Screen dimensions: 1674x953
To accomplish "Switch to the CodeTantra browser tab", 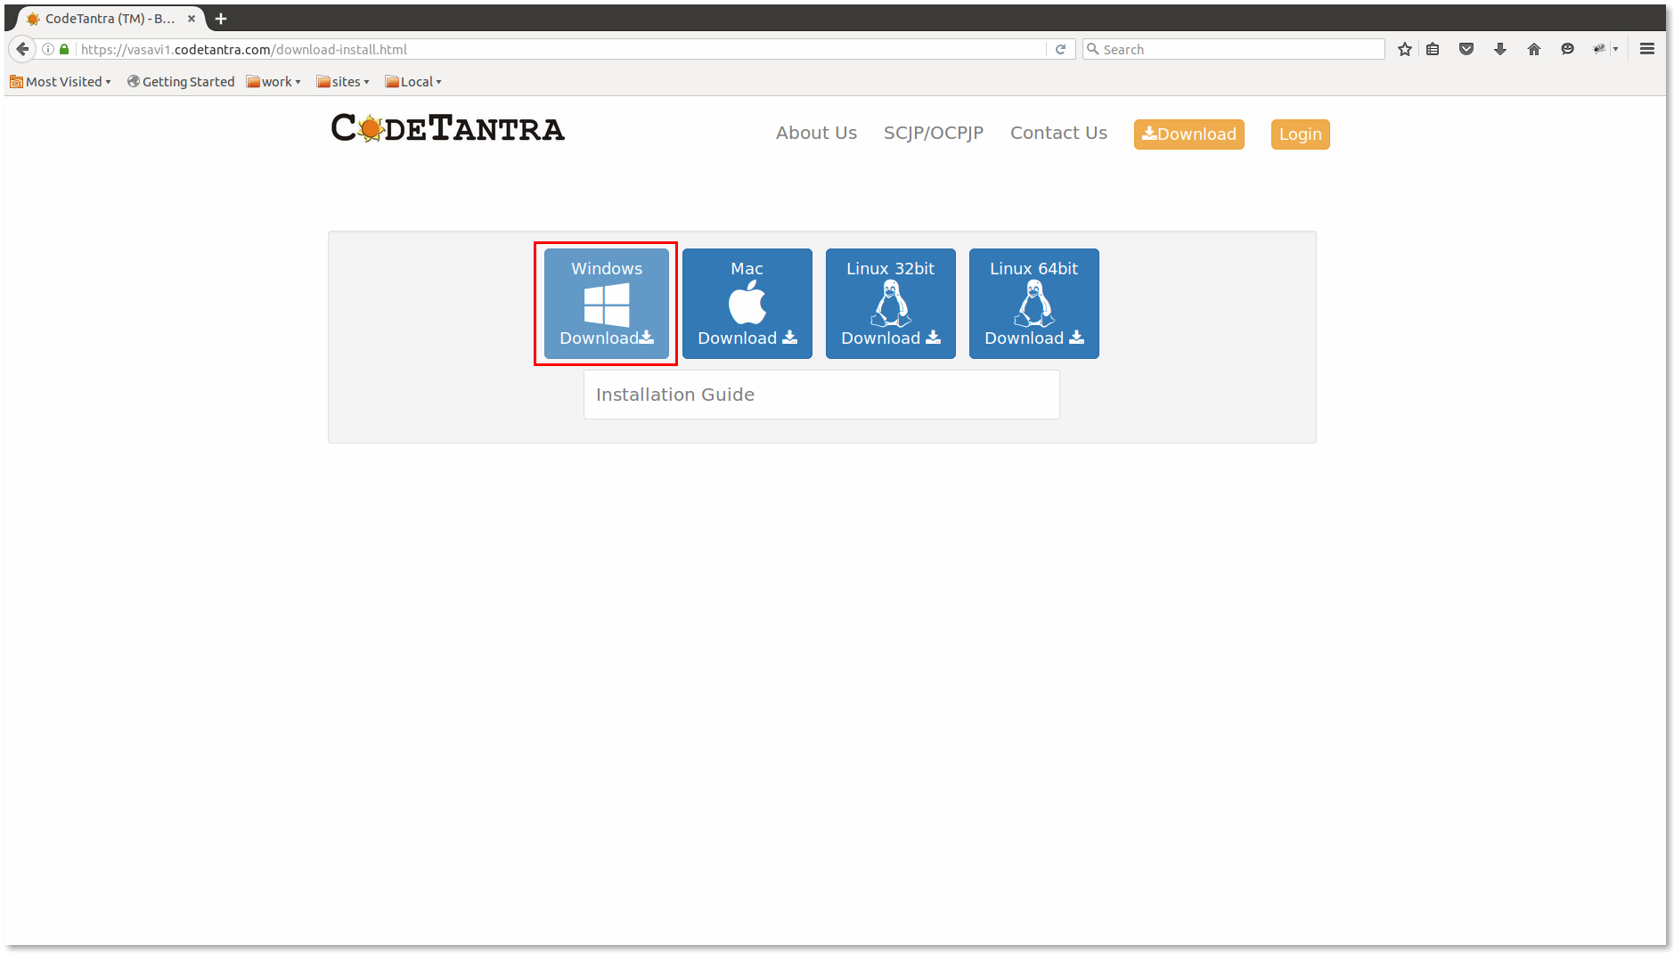I will pos(107,18).
